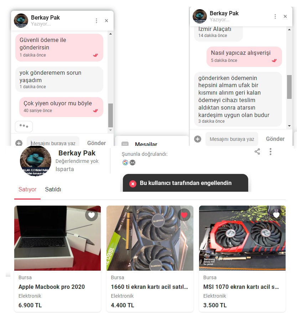
Task: Click plus attachment icon in right chat
Action: click(198, 139)
